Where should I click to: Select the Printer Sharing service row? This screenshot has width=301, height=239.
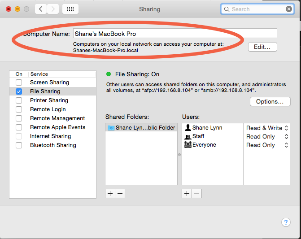point(52,100)
